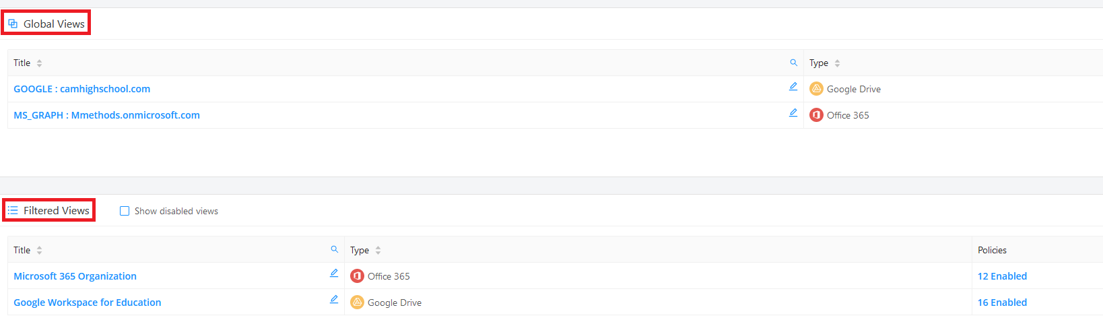Open MS_GRAPH : Mmethods.onmicrosoft.com view

(x=106, y=115)
